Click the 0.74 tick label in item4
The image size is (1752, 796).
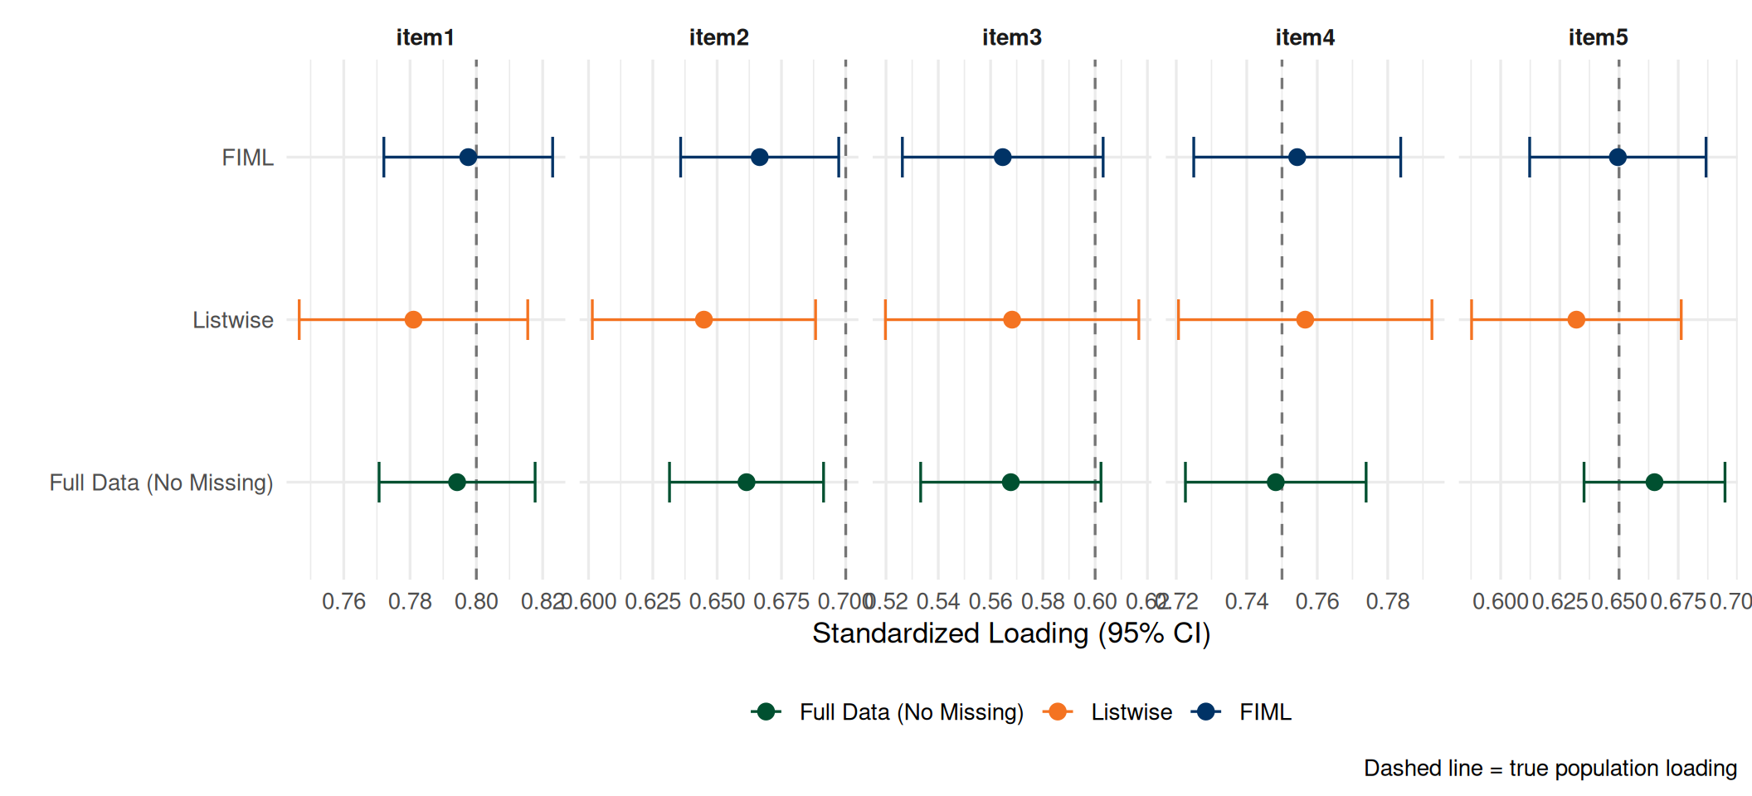(1247, 601)
